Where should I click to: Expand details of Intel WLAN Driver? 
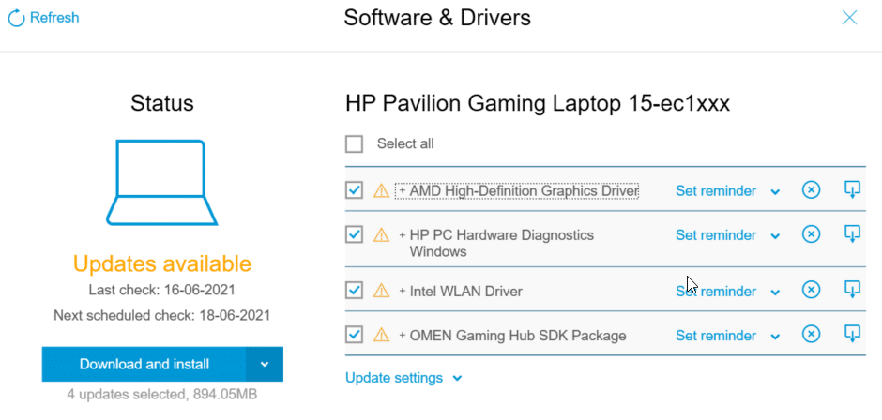click(x=403, y=292)
